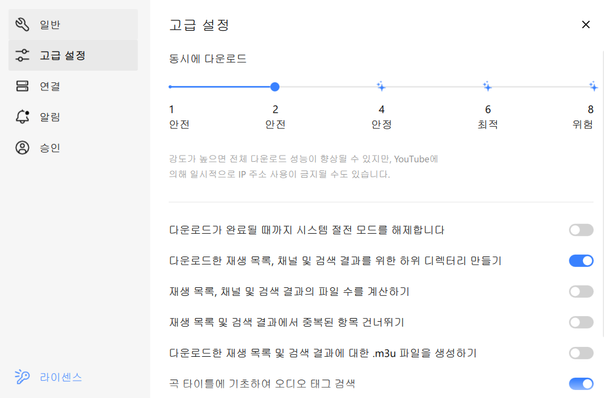Open the 일반 settings wrench icon

pos(22,24)
